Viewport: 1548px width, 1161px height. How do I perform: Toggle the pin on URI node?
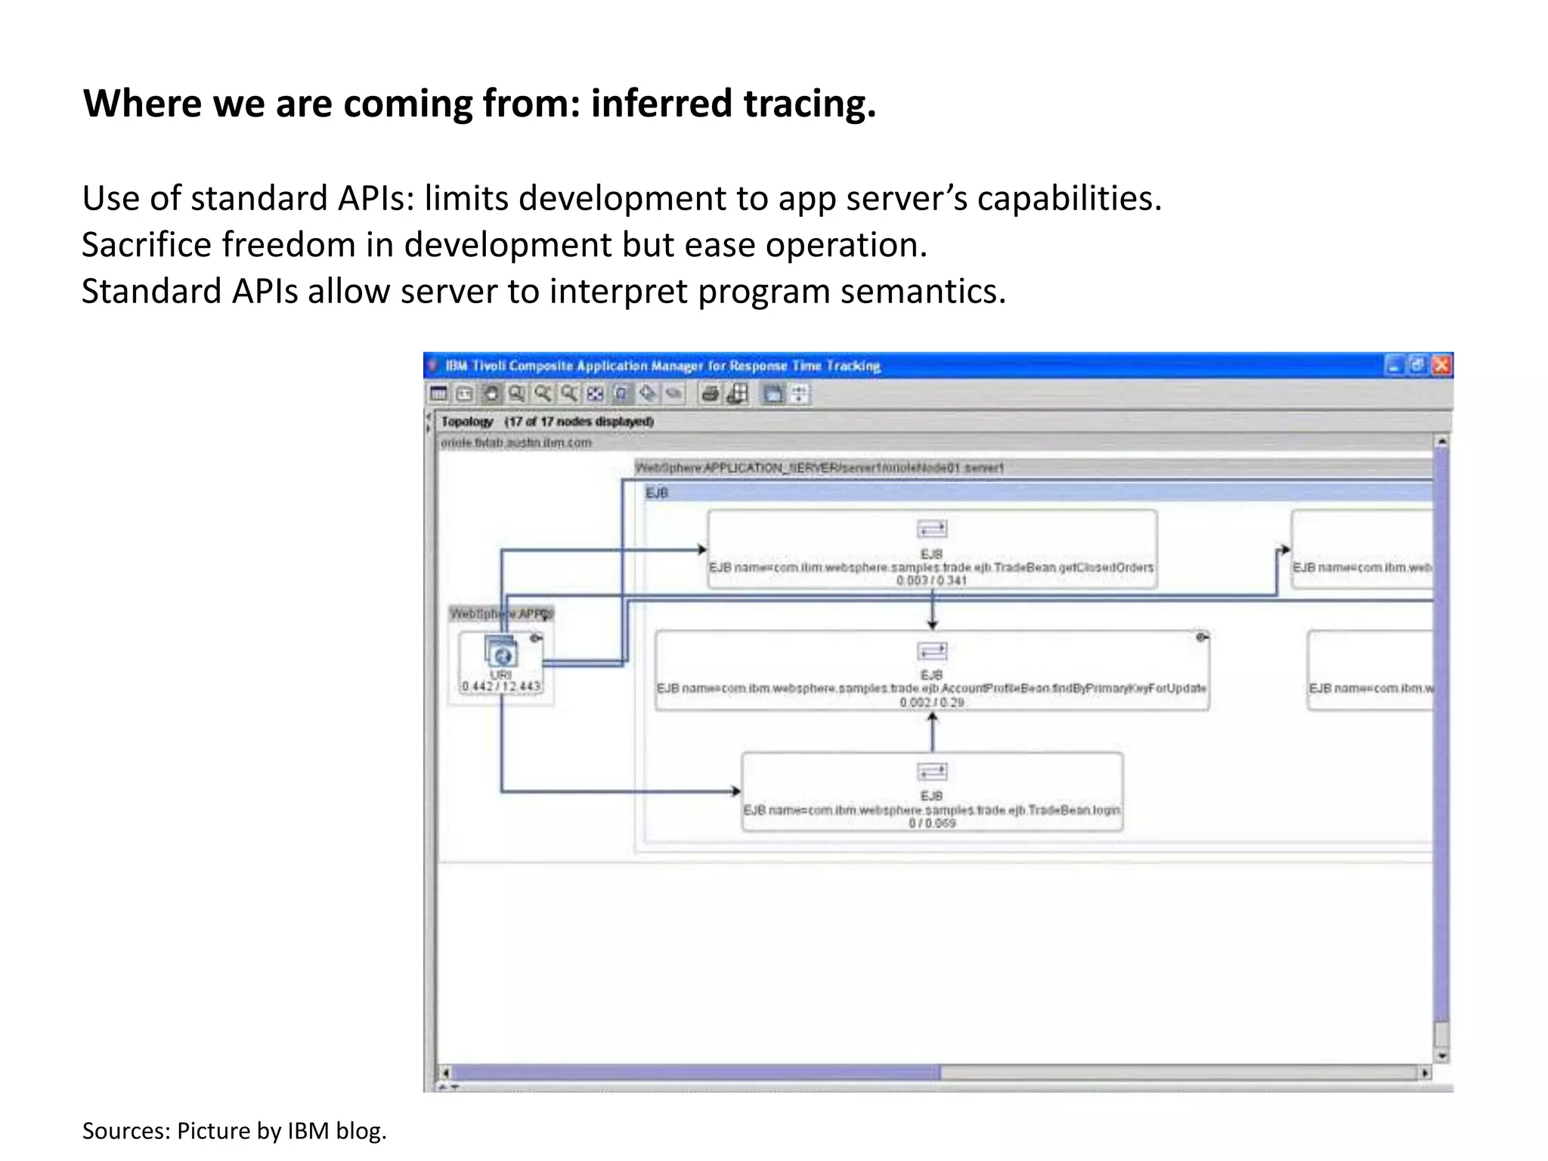point(536,639)
